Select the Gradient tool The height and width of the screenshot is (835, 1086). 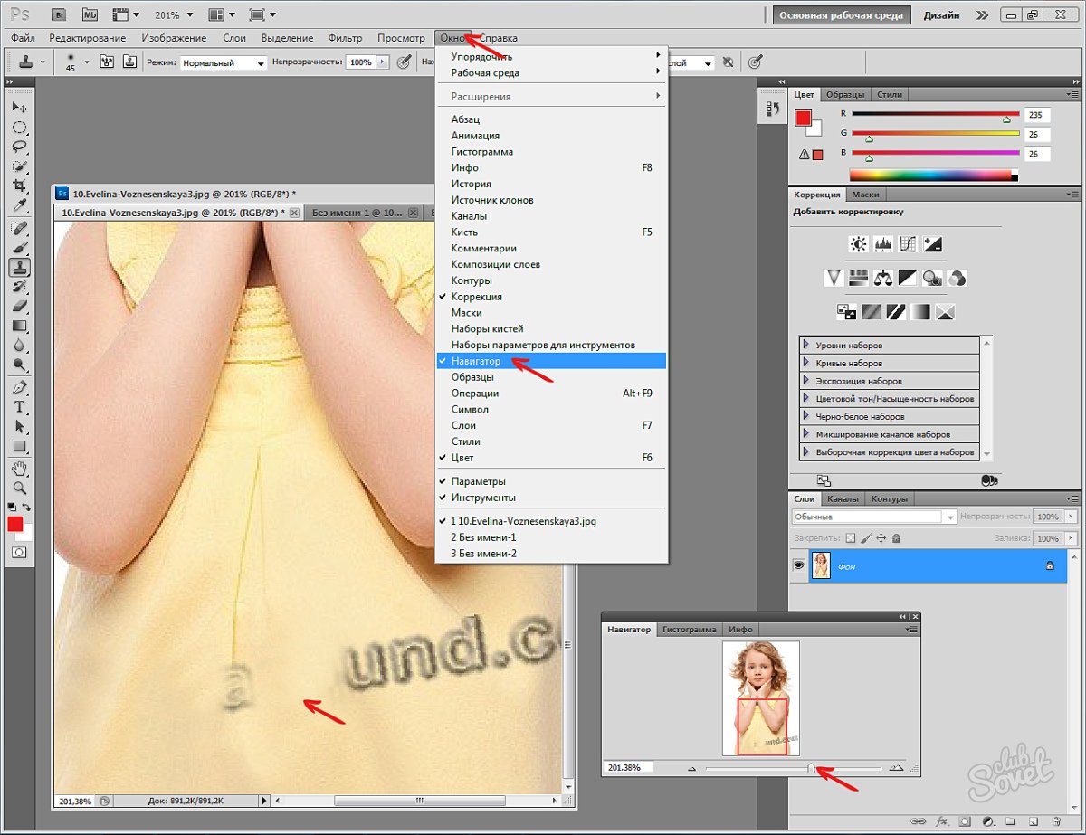click(19, 326)
